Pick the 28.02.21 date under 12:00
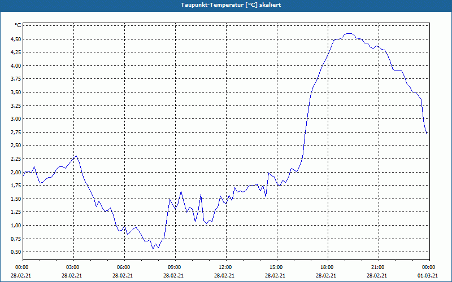 click(x=224, y=276)
